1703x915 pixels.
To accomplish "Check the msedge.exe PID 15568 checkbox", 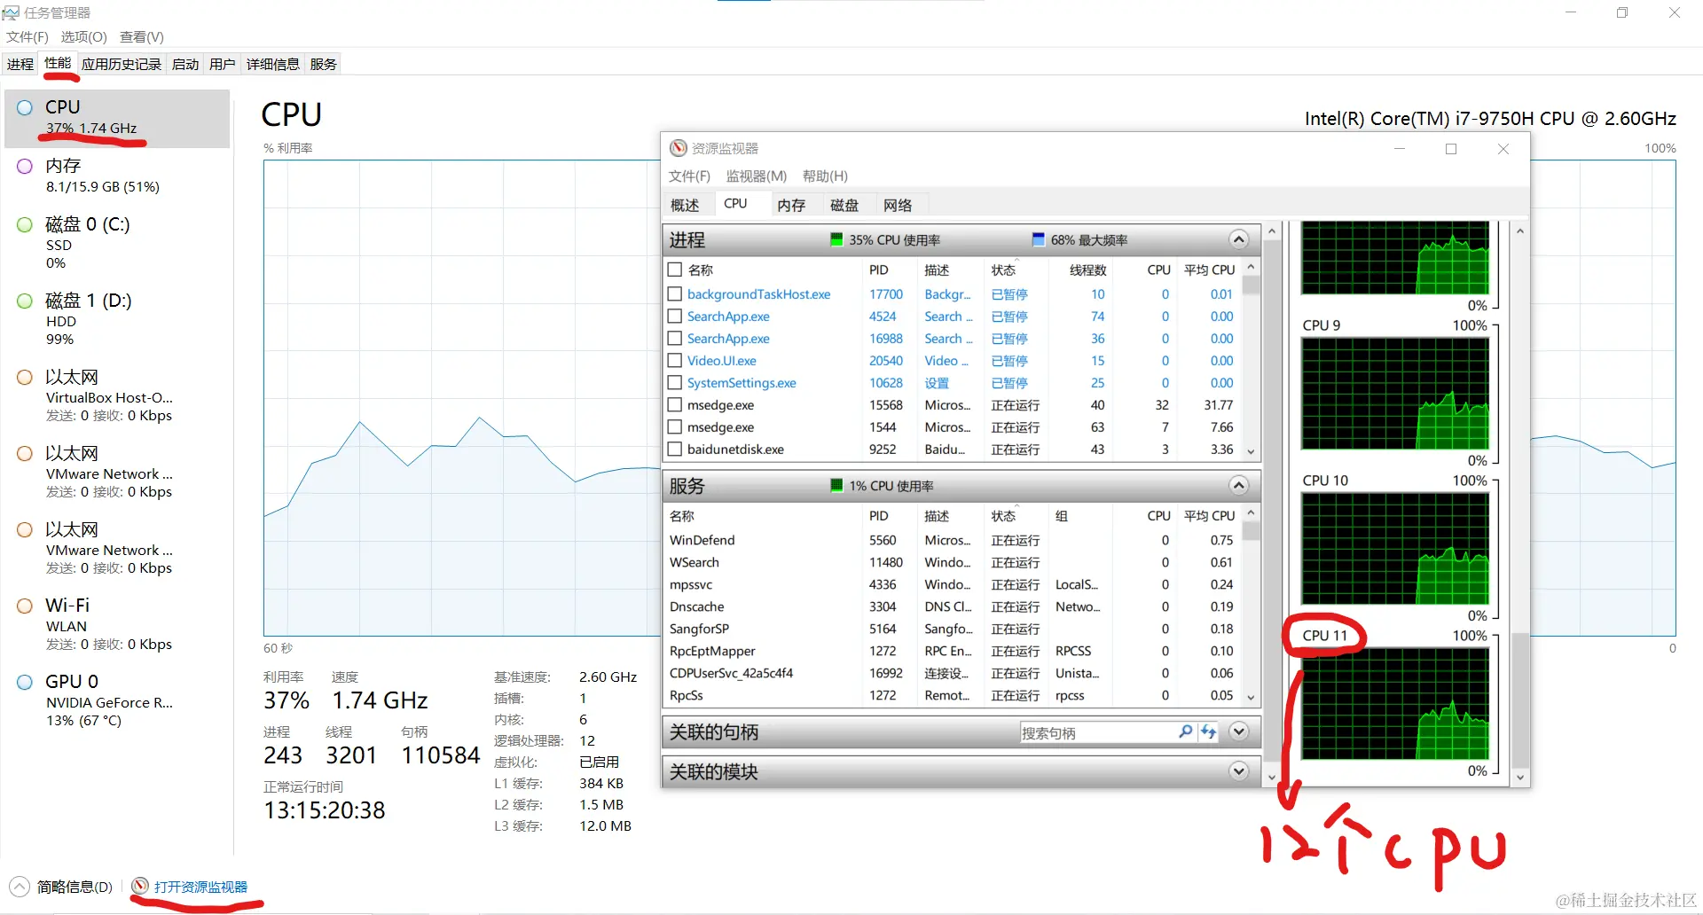I will click(675, 404).
